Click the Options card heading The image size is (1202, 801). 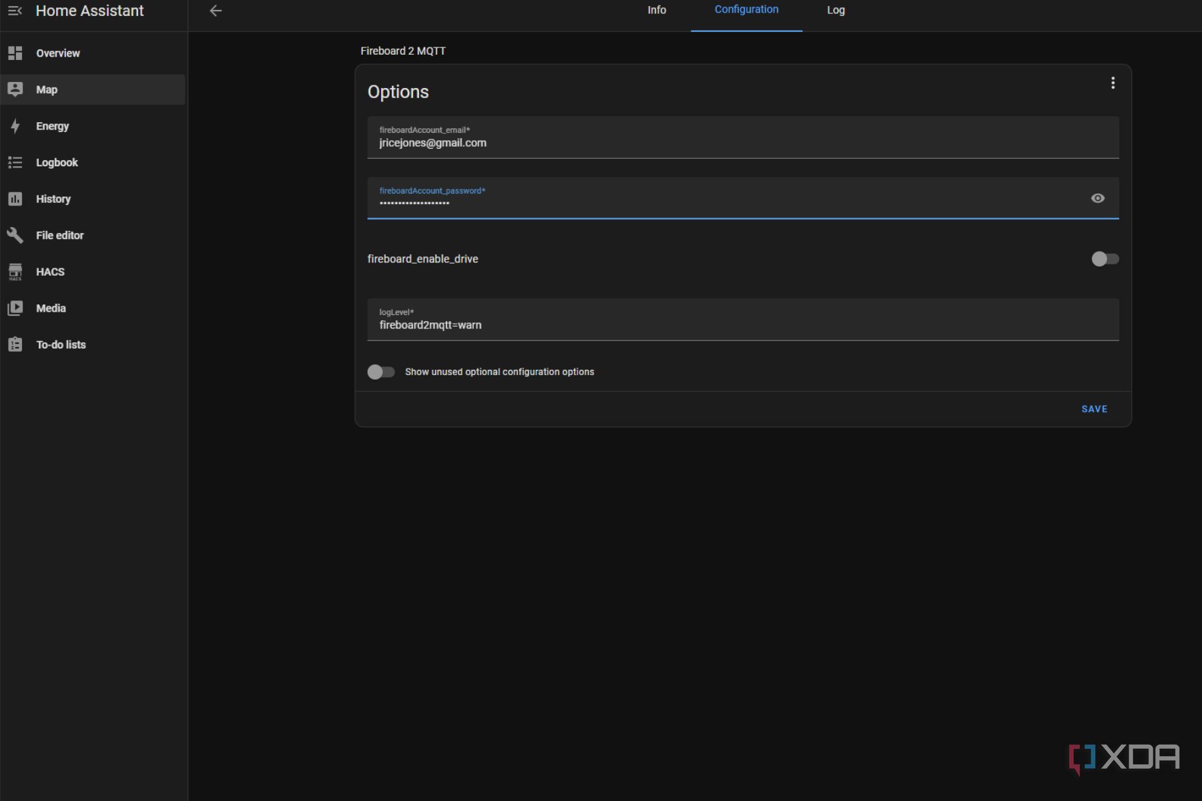pos(398,91)
